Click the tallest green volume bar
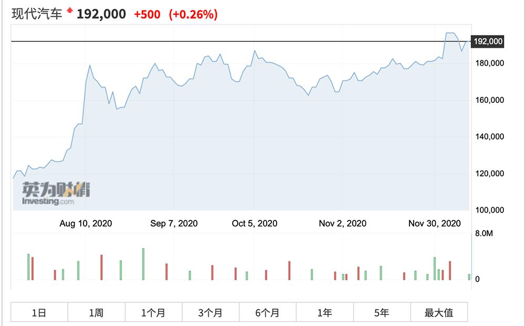This screenshot has height=326, width=525. [x=143, y=264]
